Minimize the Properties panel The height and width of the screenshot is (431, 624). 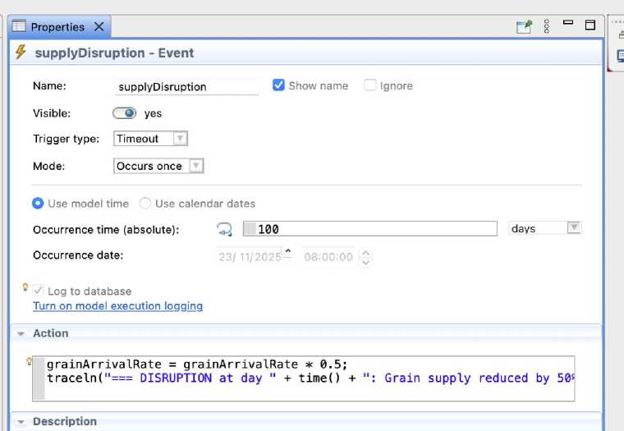(567, 24)
